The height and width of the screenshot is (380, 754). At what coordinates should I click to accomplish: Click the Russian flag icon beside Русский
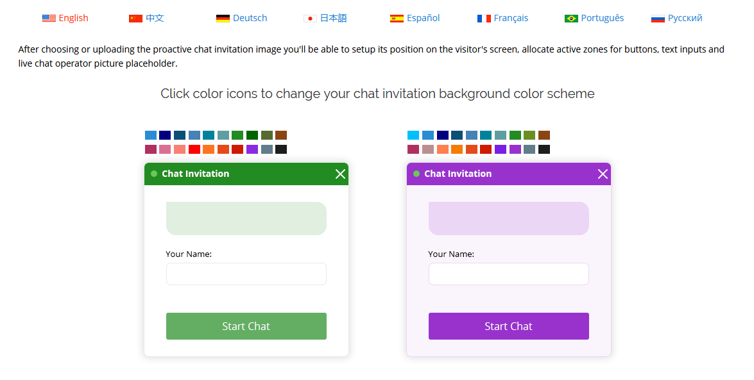(658, 18)
